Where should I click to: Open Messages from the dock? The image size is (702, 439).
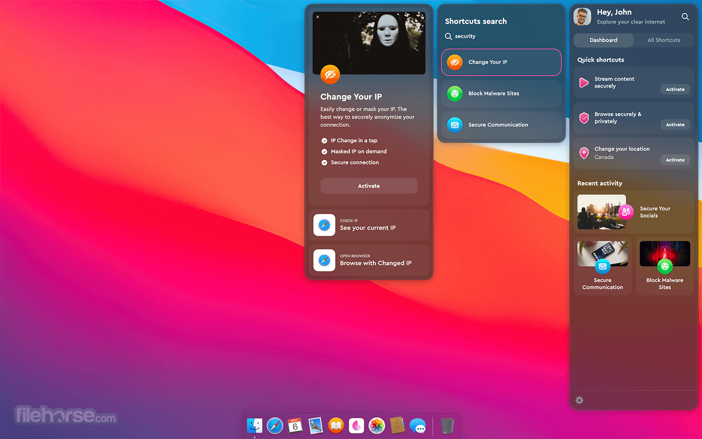point(417,426)
